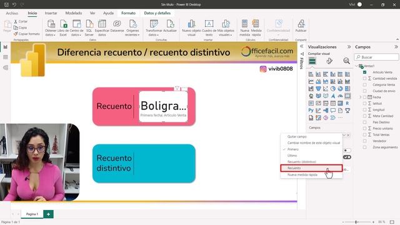Insert a Nuevo objeto visual
The image size is (400, 225).
coord(191,28)
